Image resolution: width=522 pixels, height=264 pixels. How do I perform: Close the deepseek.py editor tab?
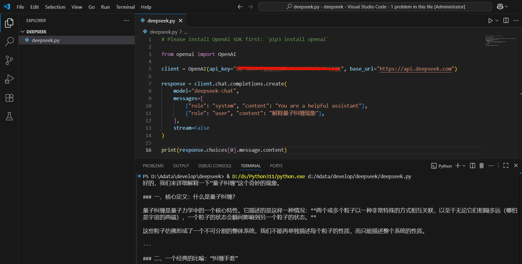pyautogui.click(x=180, y=21)
